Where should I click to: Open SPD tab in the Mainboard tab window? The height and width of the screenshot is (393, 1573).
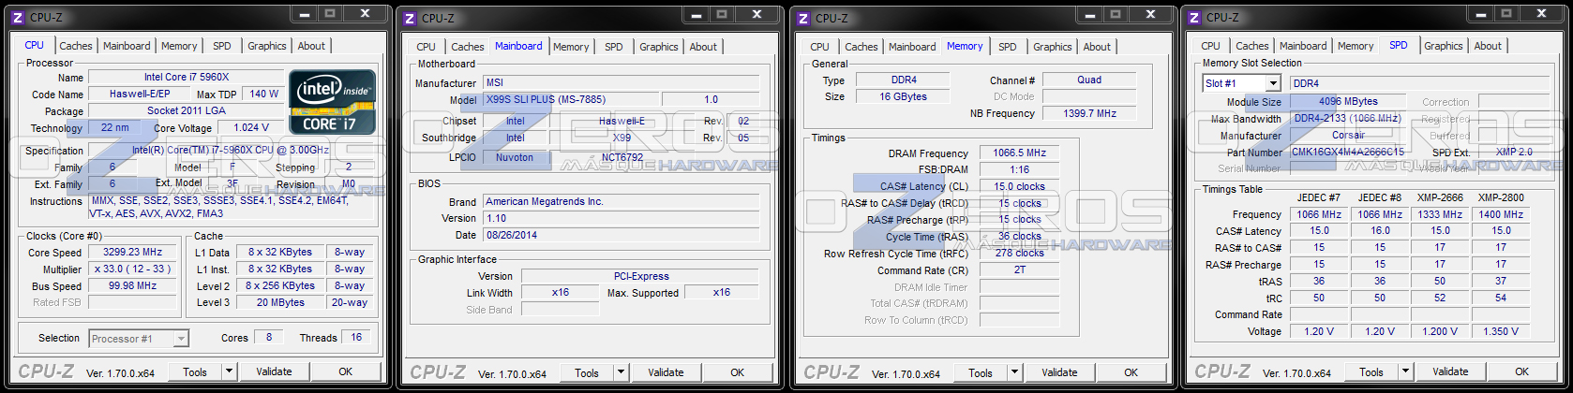(x=614, y=47)
